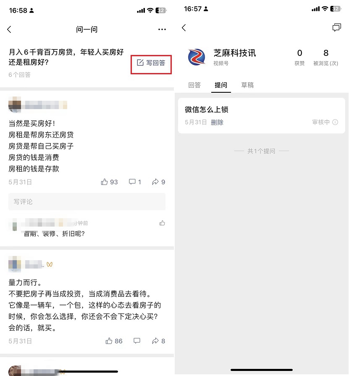Tap info icon beside 审核中
Viewport: 349px width, 376px height.
coord(335,122)
